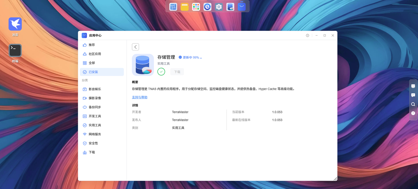418x189 pixels.
Task: Maximize the App Center window
Action: tap(325, 35)
